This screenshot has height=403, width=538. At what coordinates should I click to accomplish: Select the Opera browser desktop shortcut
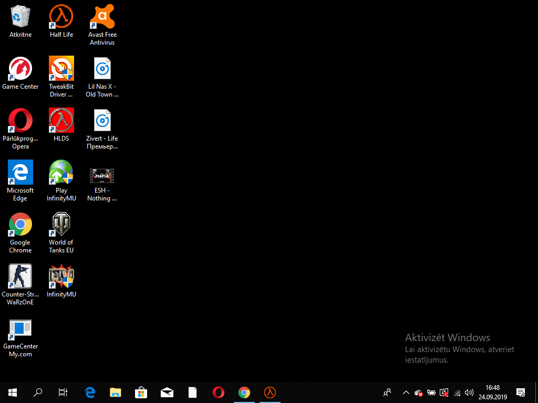point(20,129)
